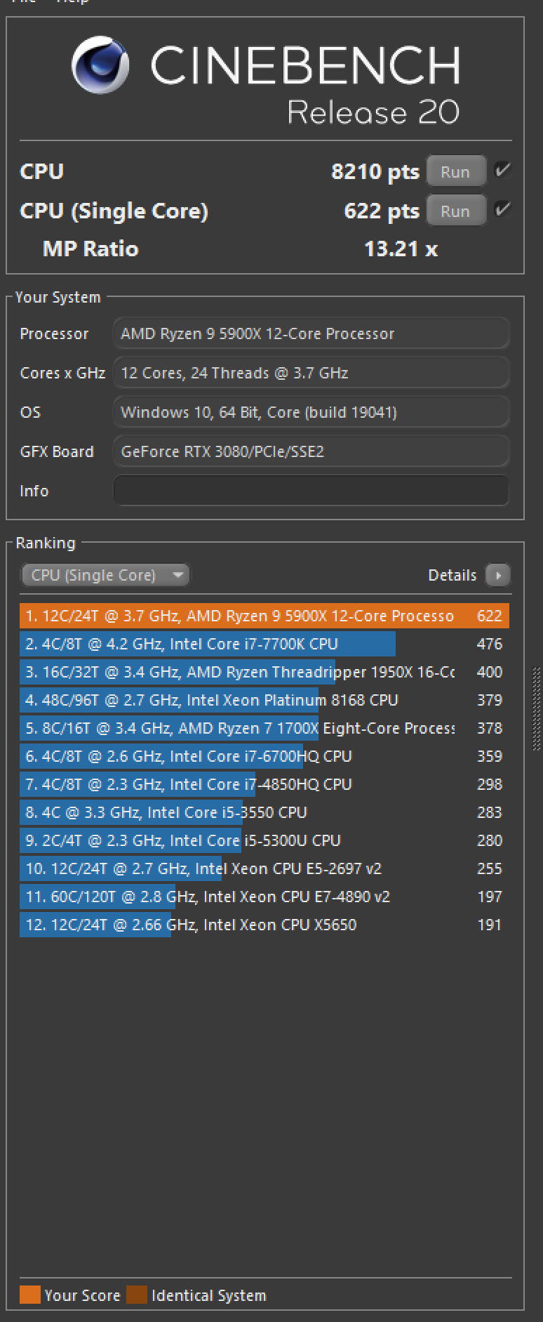The width and height of the screenshot is (543, 1322).
Task: Select the GFX Board field showing RTX 3080
Action: 311,451
